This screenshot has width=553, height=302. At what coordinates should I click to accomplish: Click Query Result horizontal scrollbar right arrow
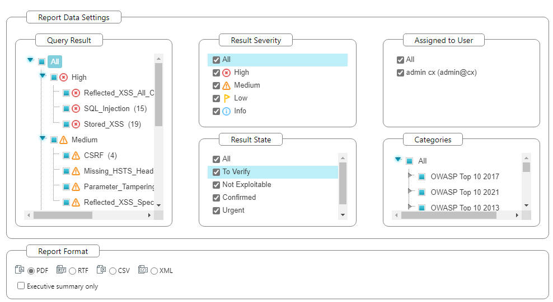tap(149, 215)
